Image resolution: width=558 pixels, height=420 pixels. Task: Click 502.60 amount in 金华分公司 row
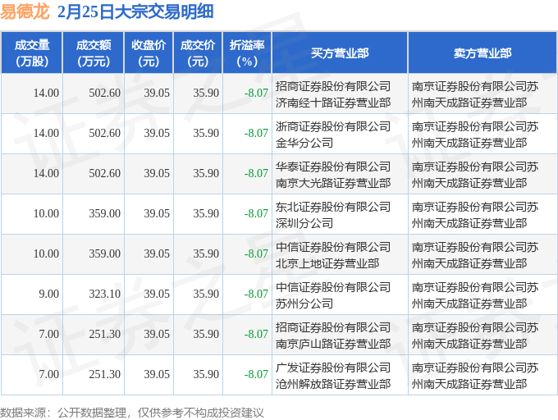[x=105, y=134]
